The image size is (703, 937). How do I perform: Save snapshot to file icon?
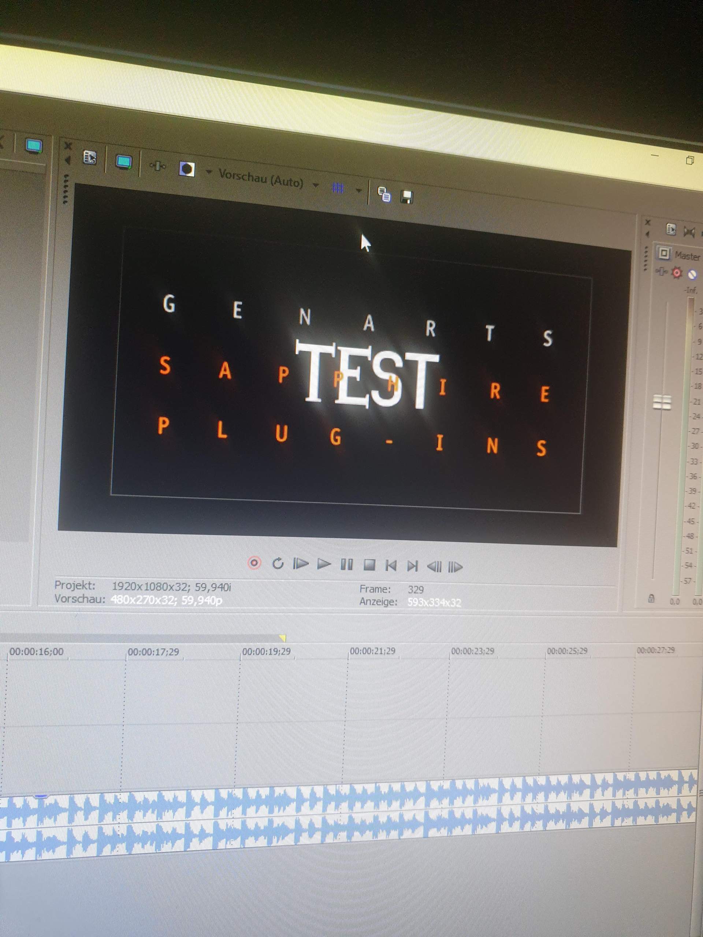point(406,197)
